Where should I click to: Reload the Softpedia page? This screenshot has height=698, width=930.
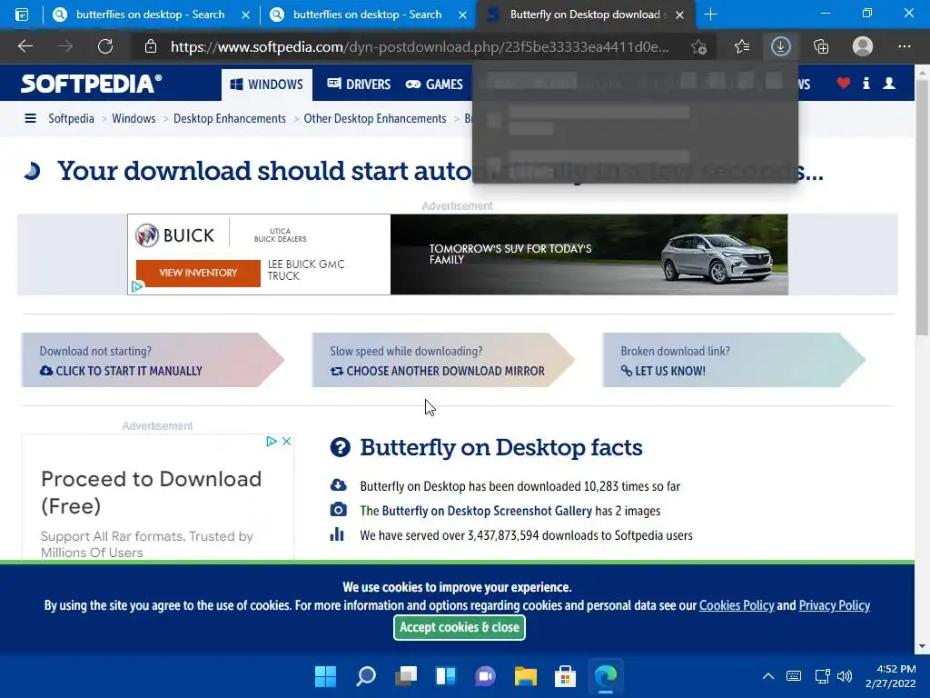(105, 46)
